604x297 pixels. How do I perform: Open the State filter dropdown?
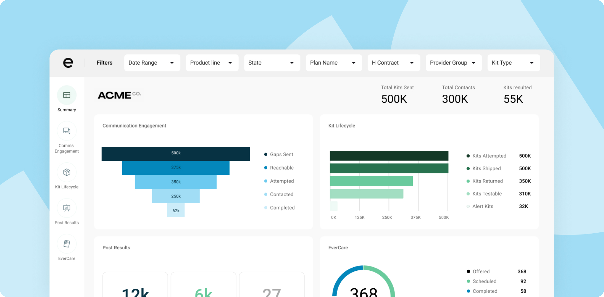coord(272,63)
